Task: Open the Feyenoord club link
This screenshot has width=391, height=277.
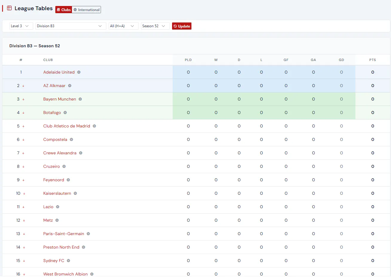Action: click(54, 180)
